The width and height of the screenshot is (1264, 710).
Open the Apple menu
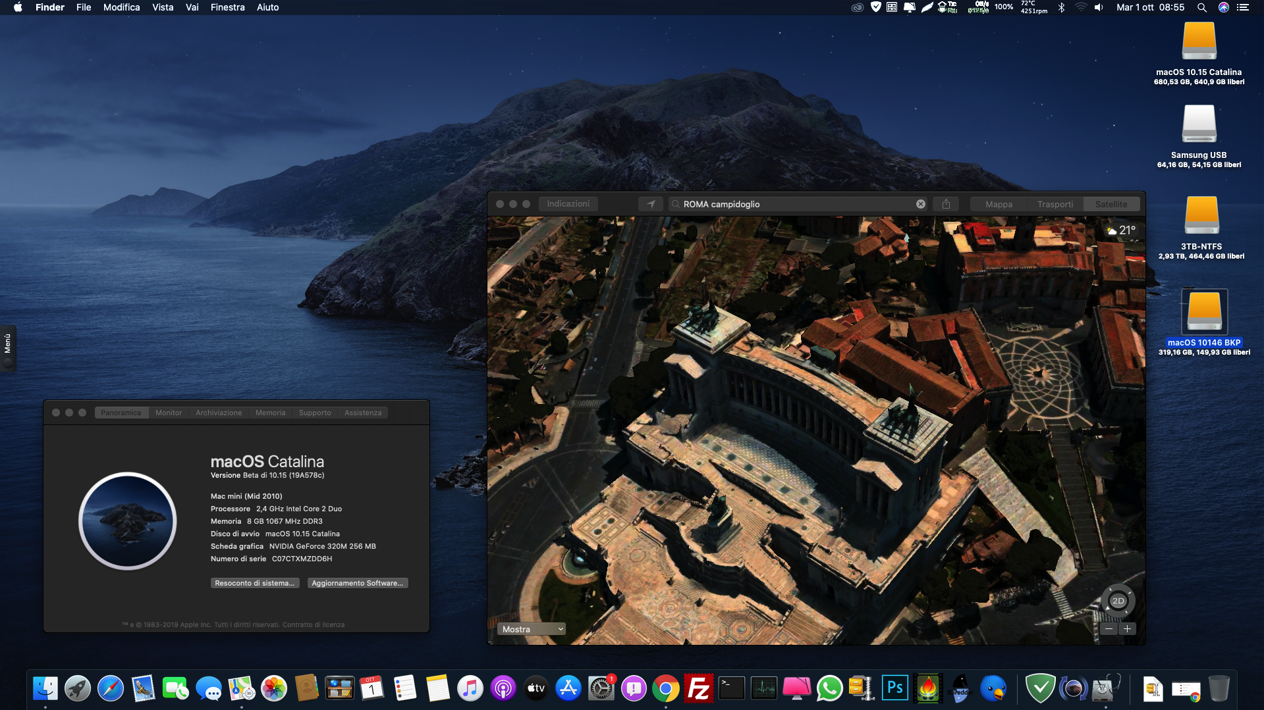[18, 7]
